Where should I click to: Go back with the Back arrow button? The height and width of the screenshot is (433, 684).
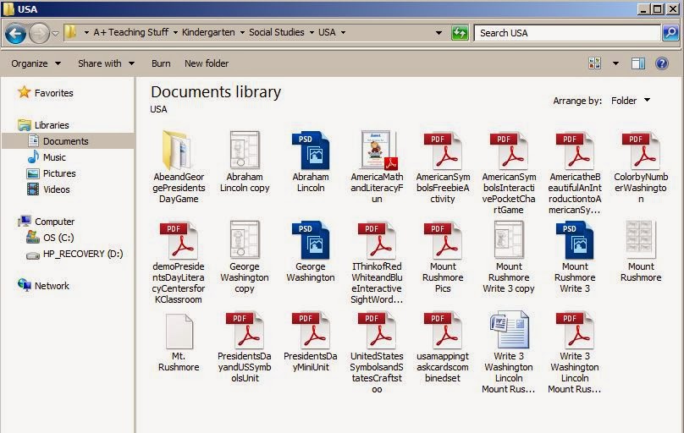[16, 33]
